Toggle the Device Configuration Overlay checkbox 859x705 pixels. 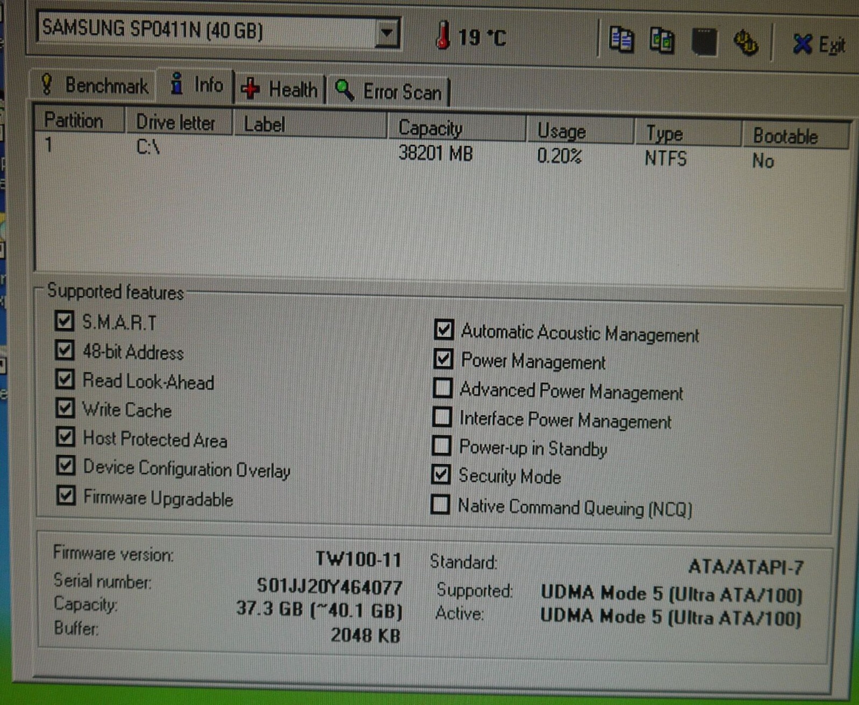tap(66, 465)
